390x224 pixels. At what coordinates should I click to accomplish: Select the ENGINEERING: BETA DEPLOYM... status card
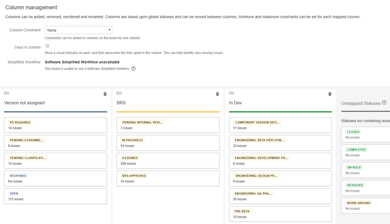coord(280,143)
